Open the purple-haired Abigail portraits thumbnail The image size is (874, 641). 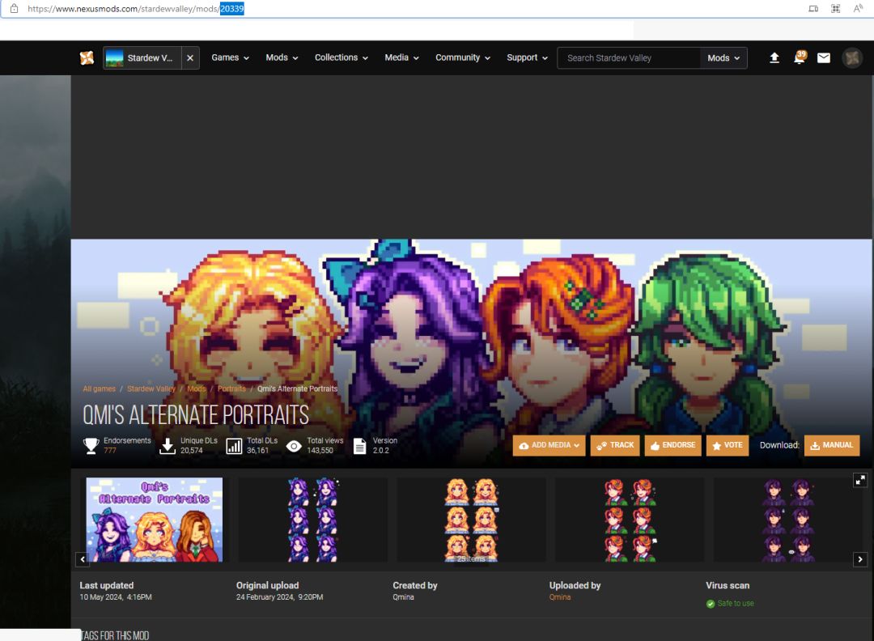[x=312, y=520]
